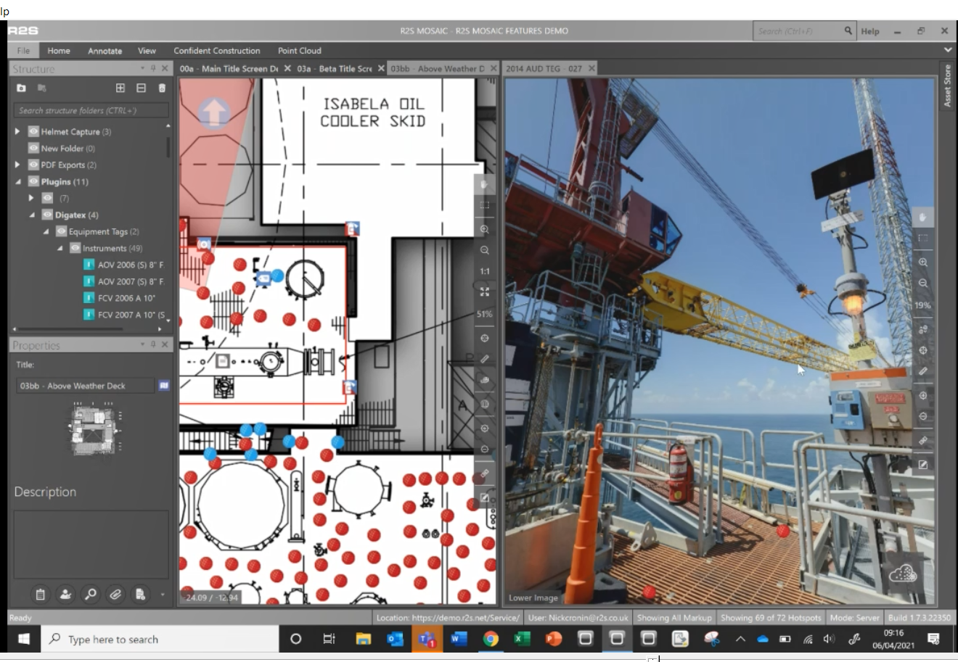This screenshot has width=958, height=662.
Task: Click the user icon in Properties panel
Action: [65, 595]
